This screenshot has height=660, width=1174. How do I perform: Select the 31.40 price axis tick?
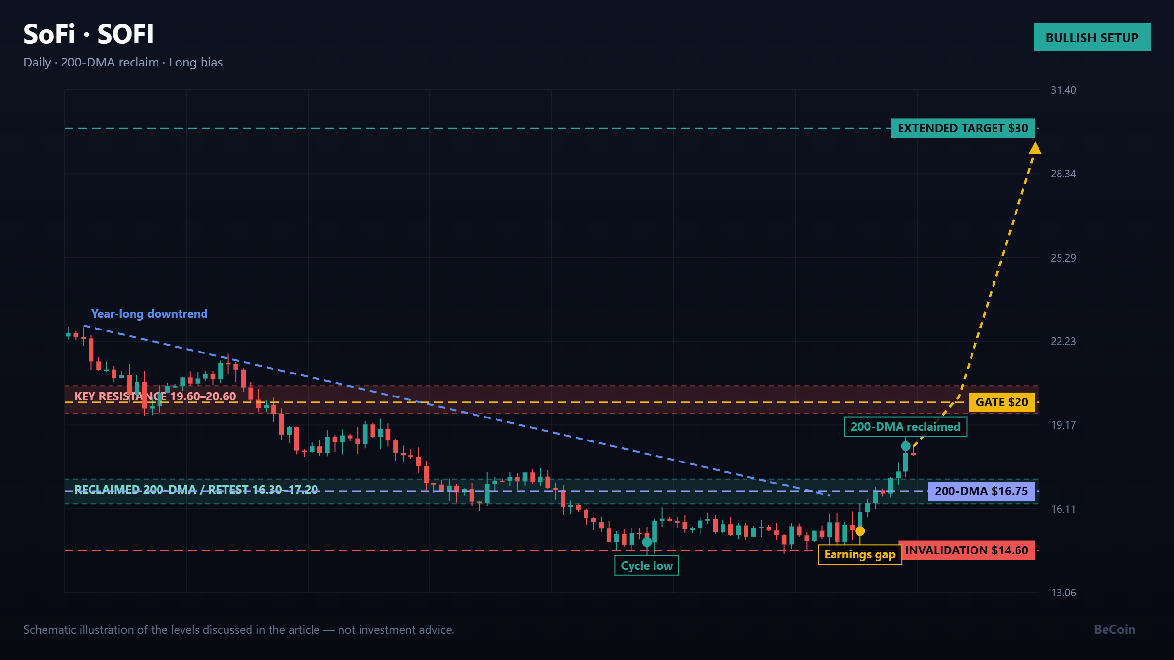[1063, 90]
